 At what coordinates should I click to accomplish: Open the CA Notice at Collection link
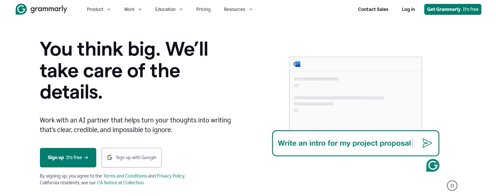click(x=120, y=183)
